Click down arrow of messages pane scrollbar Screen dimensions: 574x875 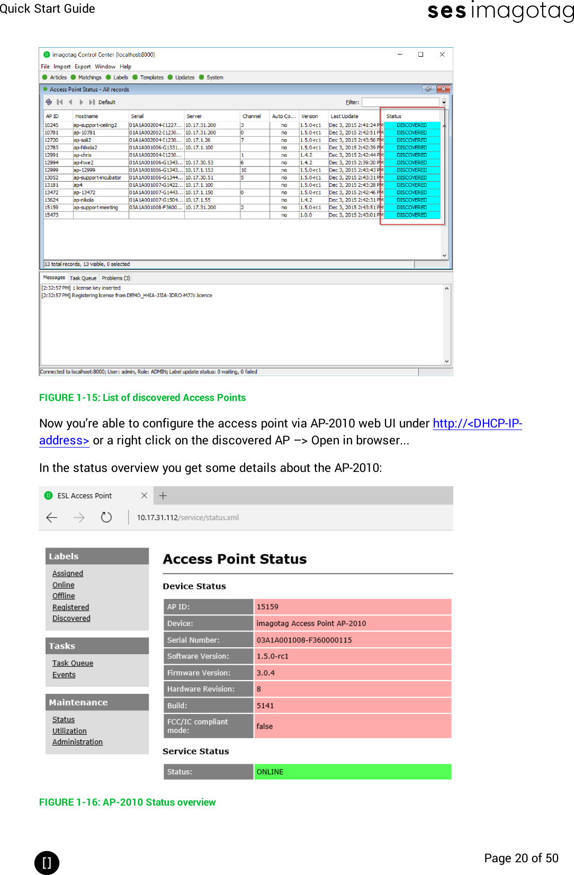(447, 361)
